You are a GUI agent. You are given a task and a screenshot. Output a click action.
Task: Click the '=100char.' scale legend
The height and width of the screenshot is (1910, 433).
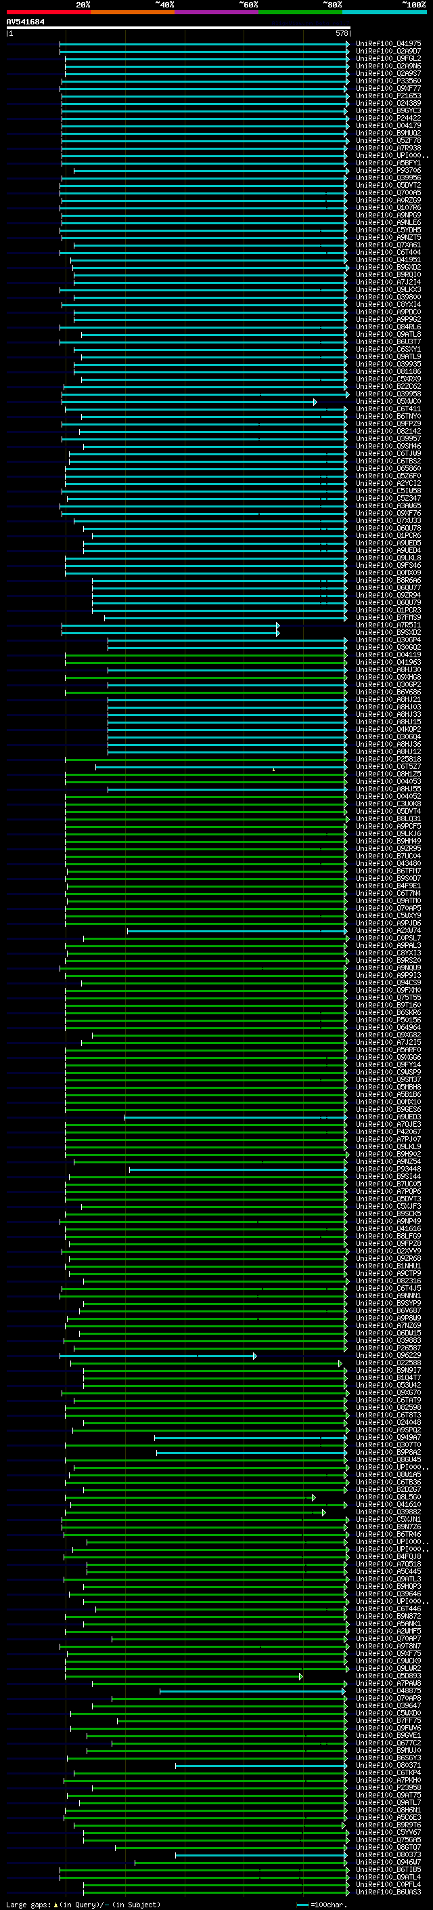coord(327,1904)
